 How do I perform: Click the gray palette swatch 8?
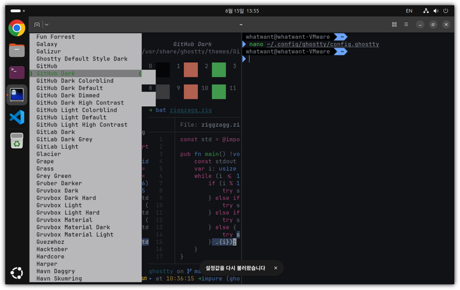[x=163, y=92]
